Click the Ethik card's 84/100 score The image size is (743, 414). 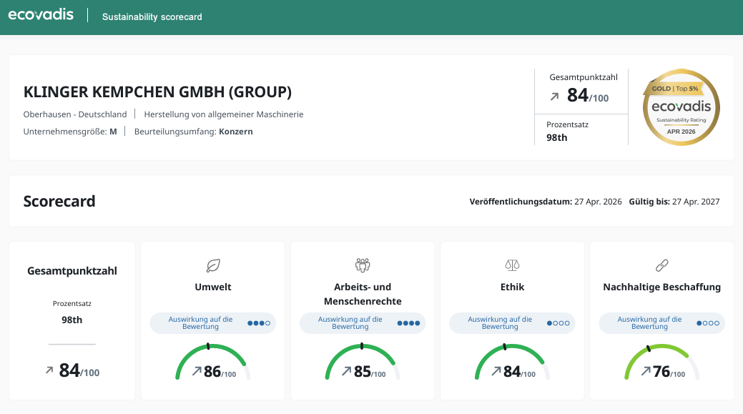click(x=519, y=372)
